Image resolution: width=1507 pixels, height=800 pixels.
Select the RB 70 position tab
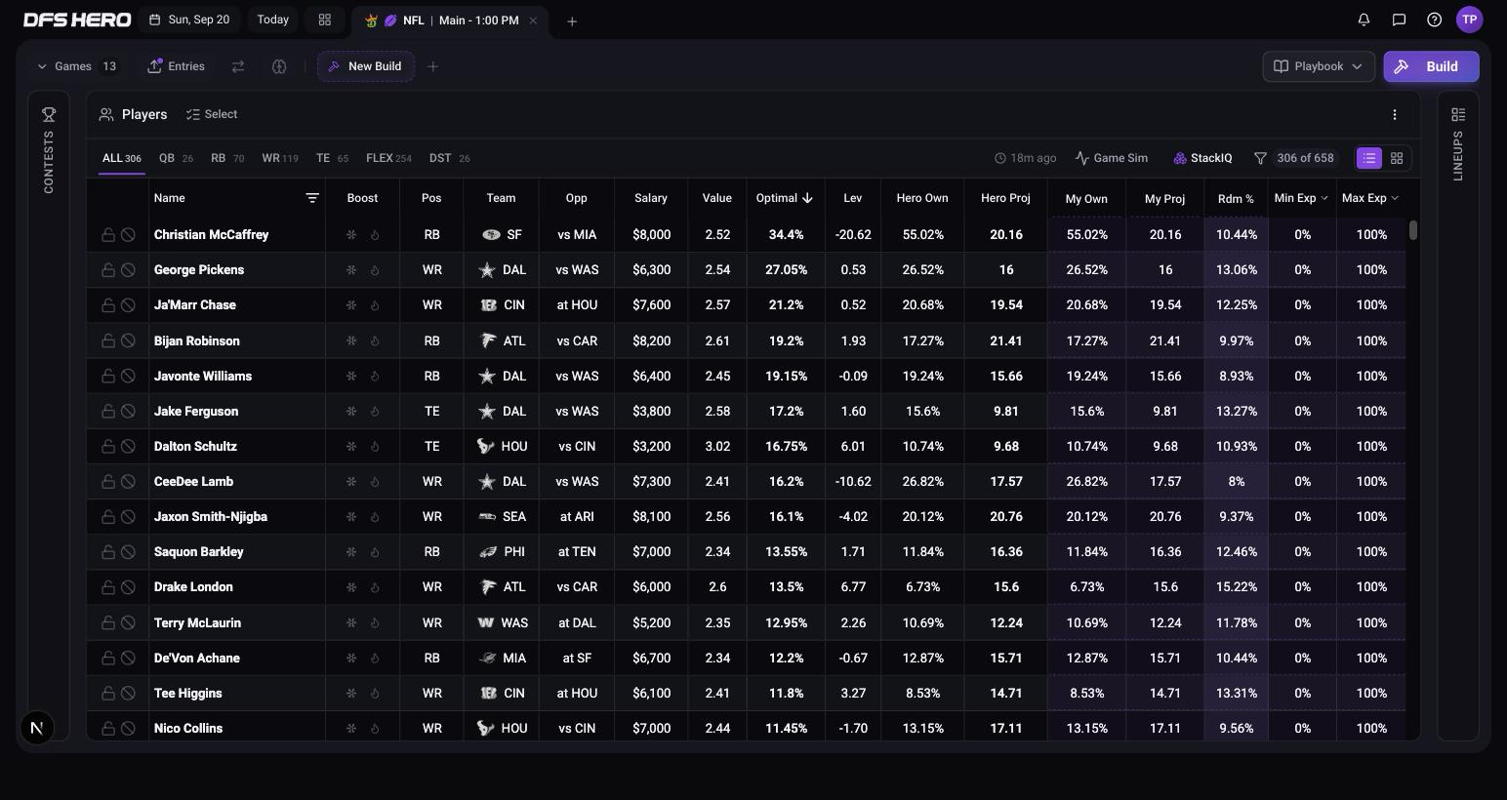227,158
